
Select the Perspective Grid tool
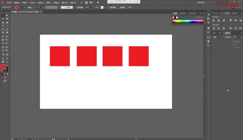[x=7, y=43]
